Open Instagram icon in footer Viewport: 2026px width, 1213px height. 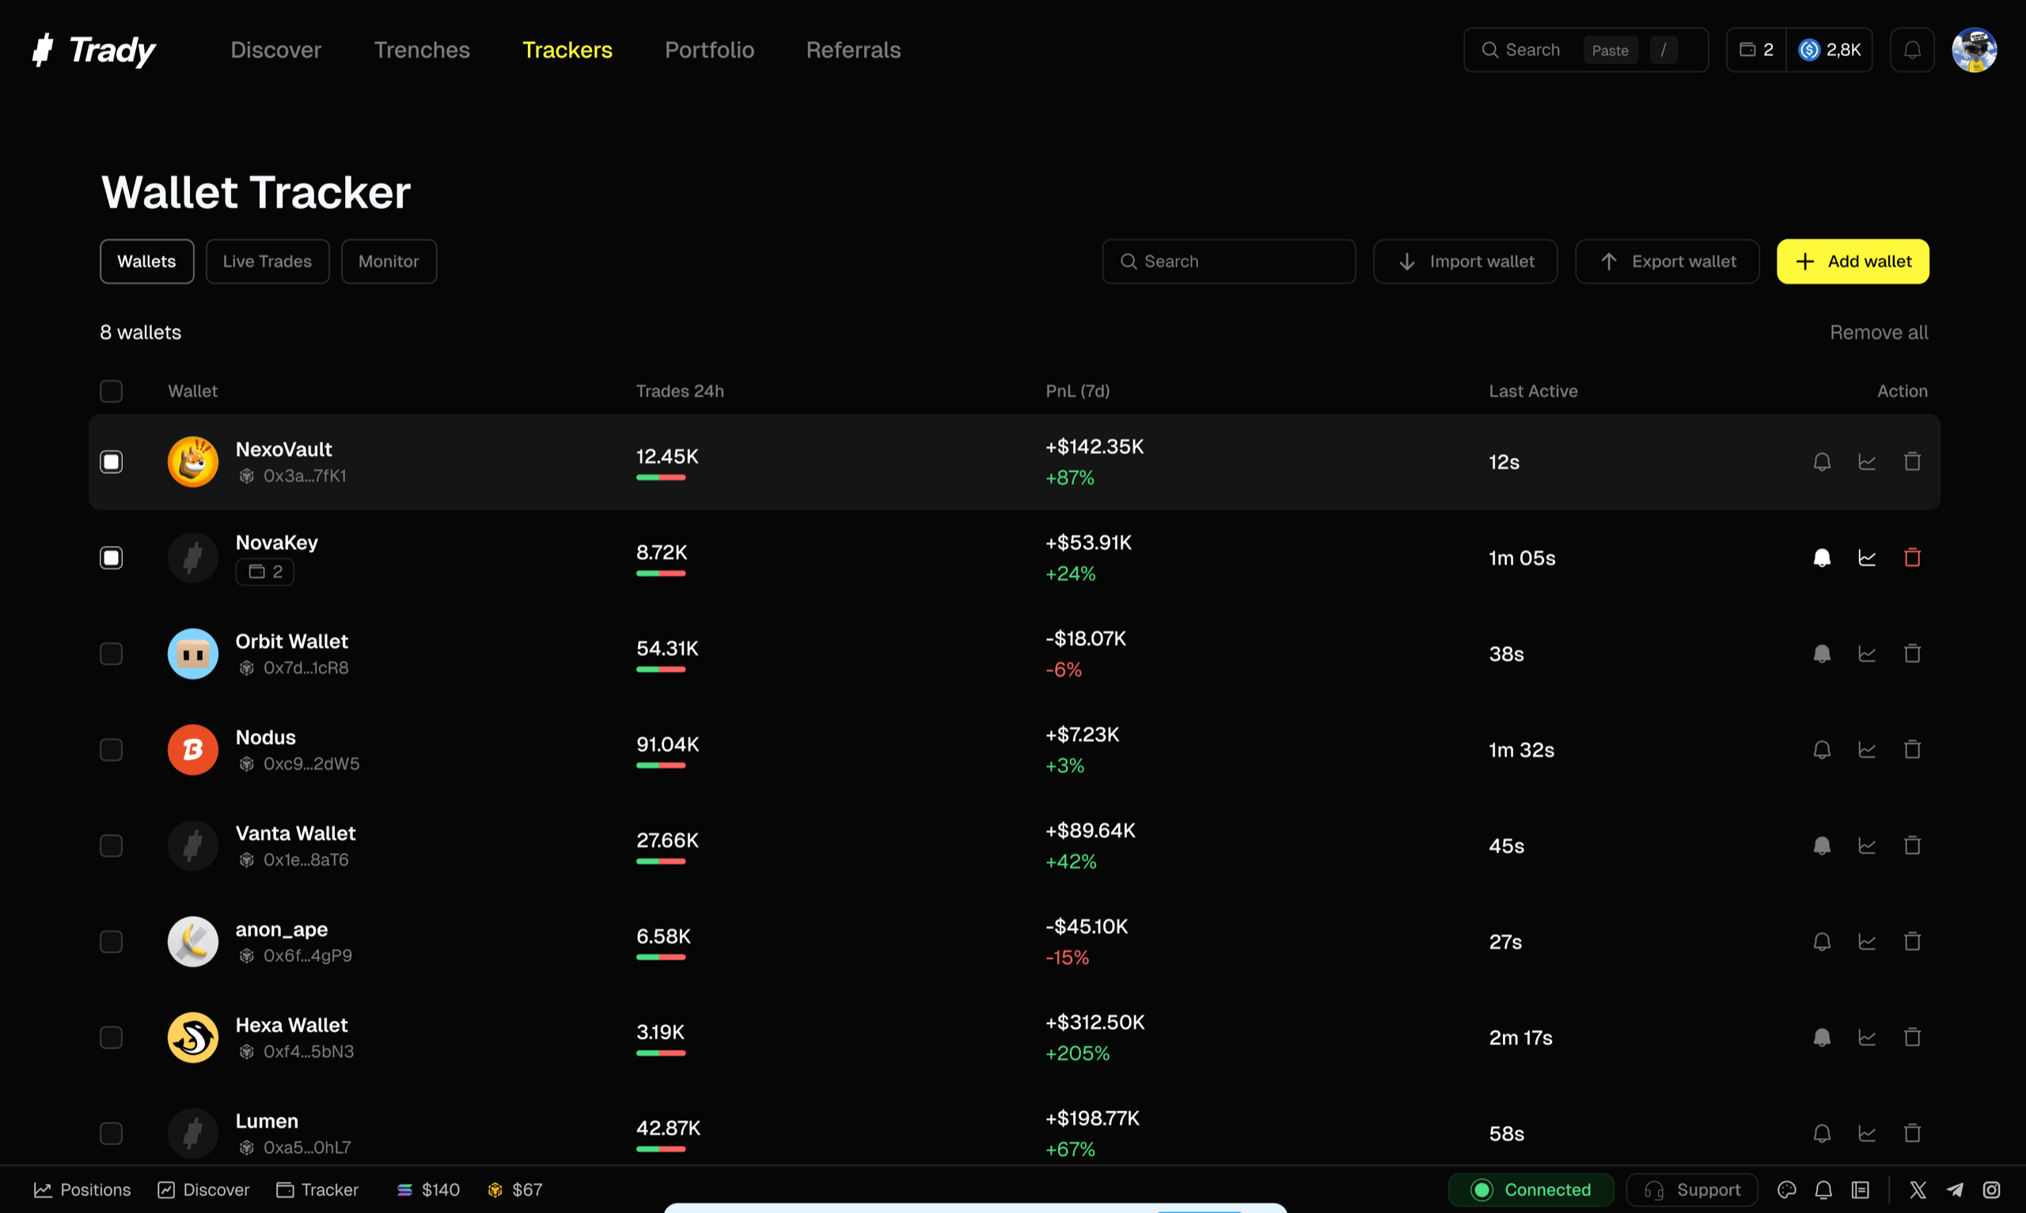pos(1992,1190)
